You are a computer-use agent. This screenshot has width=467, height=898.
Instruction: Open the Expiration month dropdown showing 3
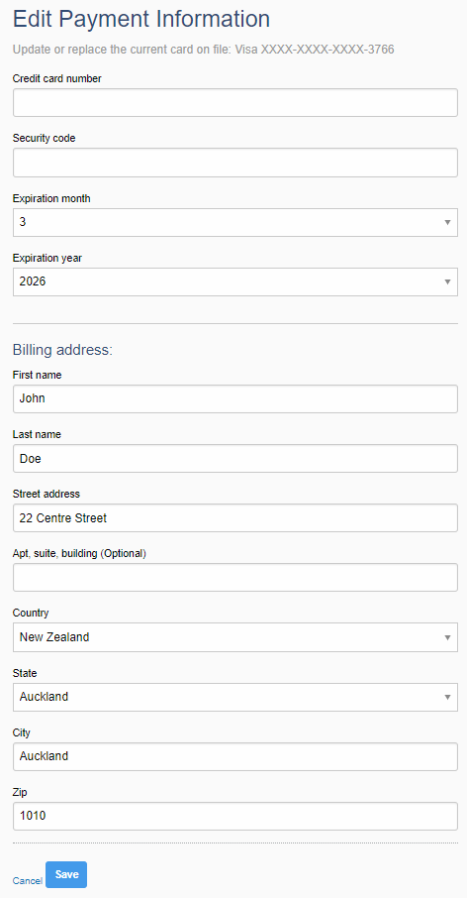pos(234,222)
